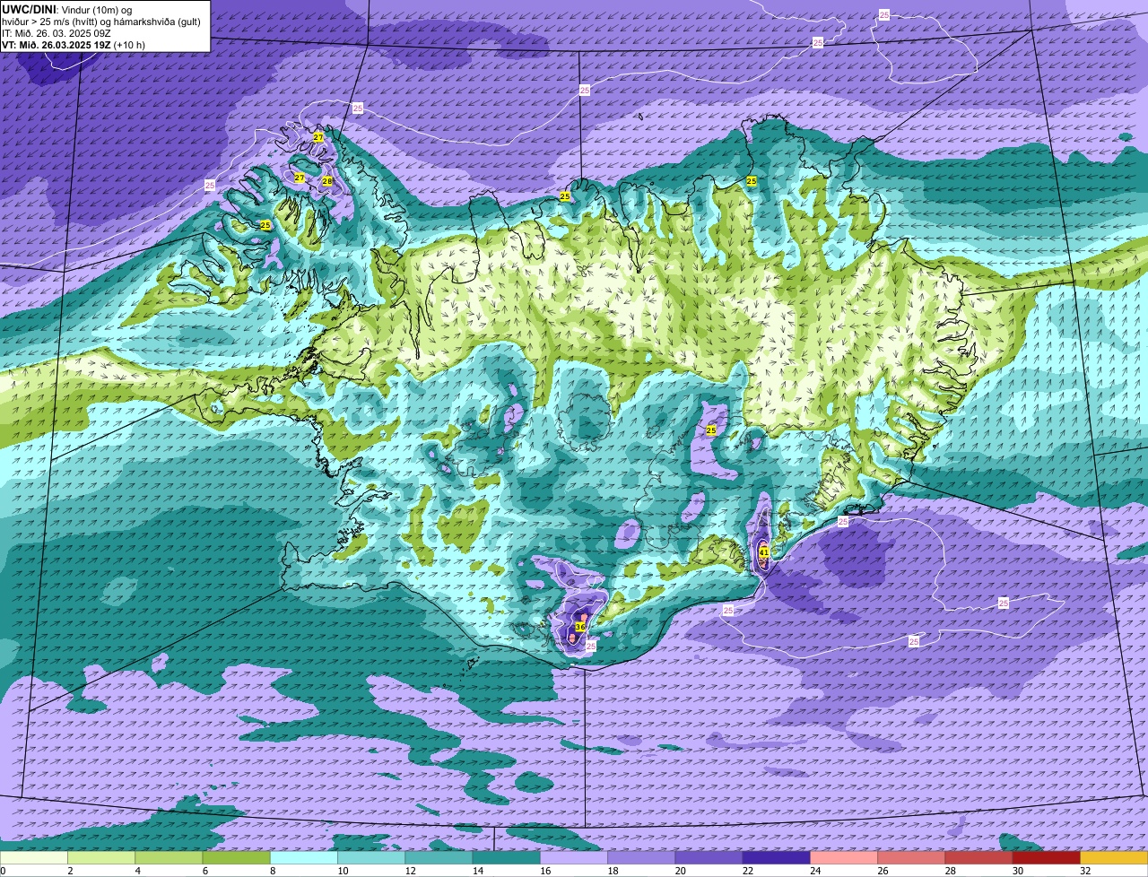Image resolution: width=1148 pixels, height=877 pixels.
Task: Click the pale yellow 0–2 m/s legend swatch
Action: pyautogui.click(x=33, y=858)
